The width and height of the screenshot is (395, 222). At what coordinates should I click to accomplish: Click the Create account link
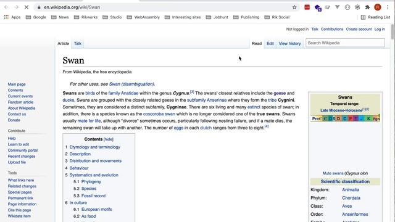[x=359, y=29]
